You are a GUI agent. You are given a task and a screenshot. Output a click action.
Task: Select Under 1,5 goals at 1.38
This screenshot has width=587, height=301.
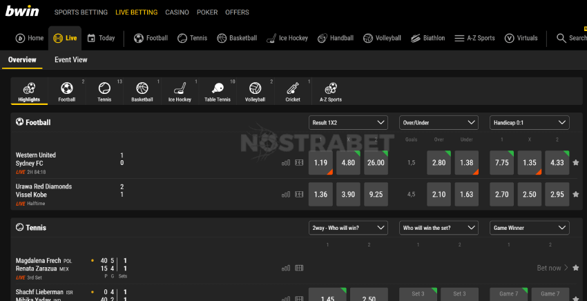click(x=466, y=163)
